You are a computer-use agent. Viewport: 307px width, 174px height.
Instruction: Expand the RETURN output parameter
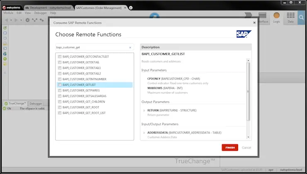[144, 110]
